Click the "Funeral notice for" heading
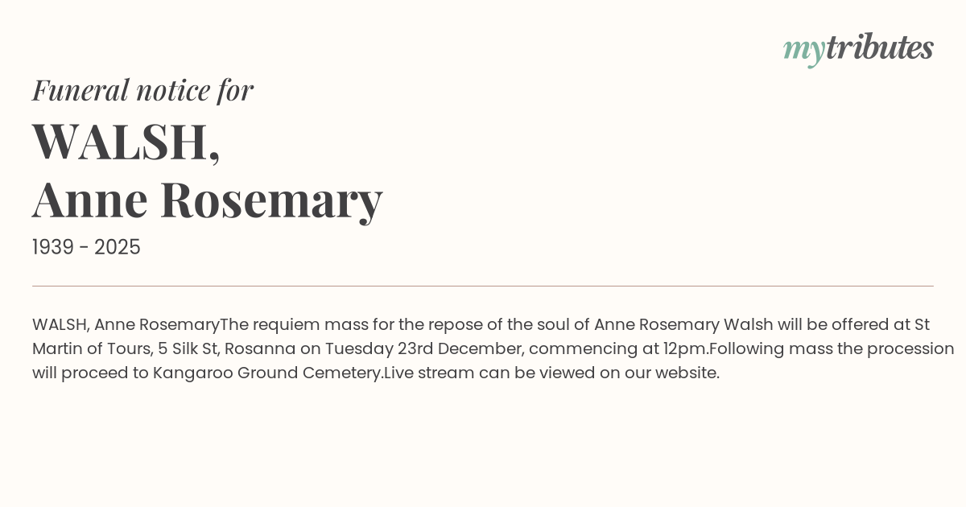This screenshot has width=966, height=507. click(x=142, y=90)
